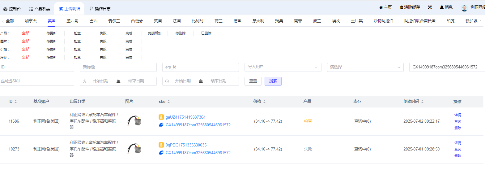Click the 清除缓存 trash icon
Image resolution: width=485 pixels, height=179 pixels.
(x=402, y=7)
